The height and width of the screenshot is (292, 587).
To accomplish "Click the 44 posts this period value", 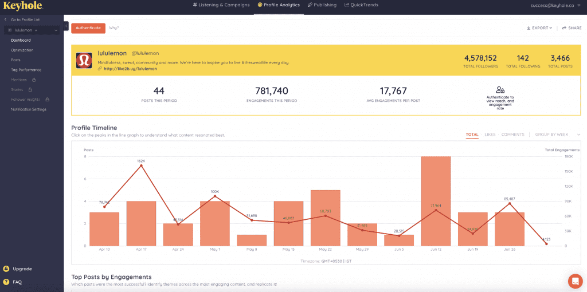I will [x=159, y=91].
